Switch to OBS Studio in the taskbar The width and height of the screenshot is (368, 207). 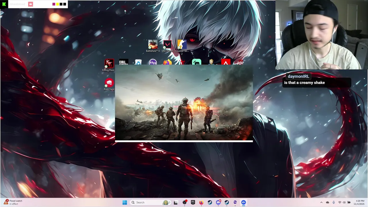(x=185, y=202)
